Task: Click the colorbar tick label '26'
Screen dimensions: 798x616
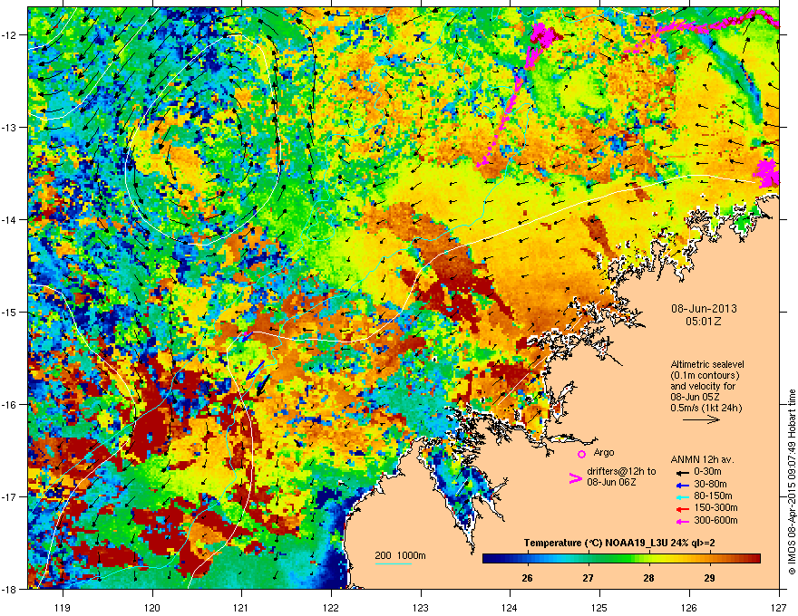Action: [x=527, y=578]
